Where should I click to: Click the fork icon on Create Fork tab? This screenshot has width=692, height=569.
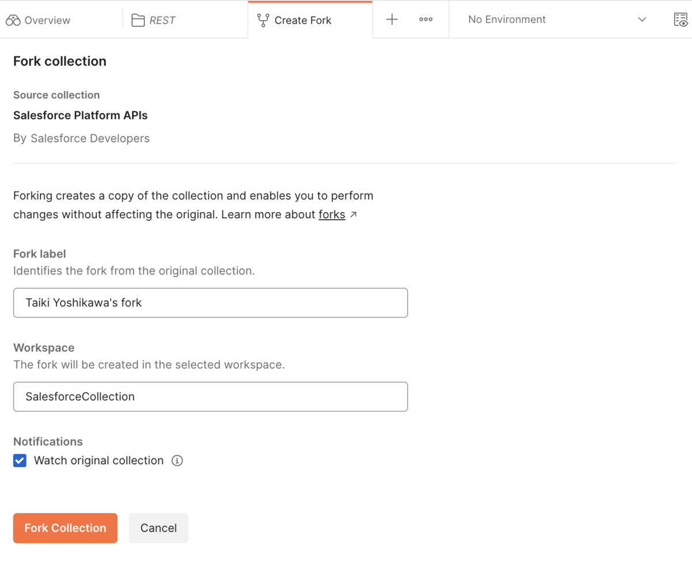(263, 20)
